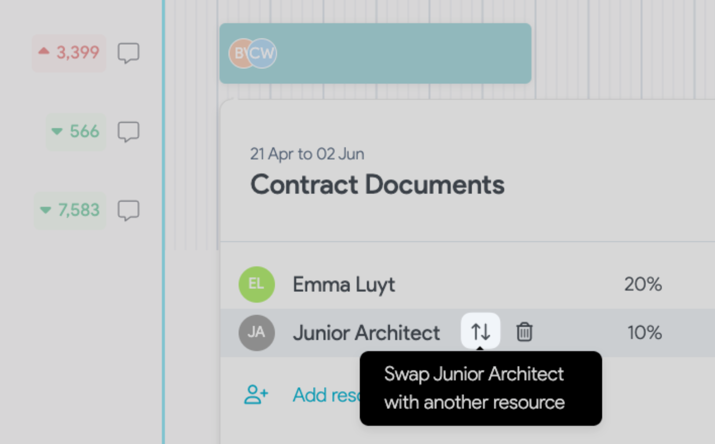Image resolution: width=715 pixels, height=444 pixels.
Task: Click the JA avatar for Junior Architect
Action: (257, 332)
